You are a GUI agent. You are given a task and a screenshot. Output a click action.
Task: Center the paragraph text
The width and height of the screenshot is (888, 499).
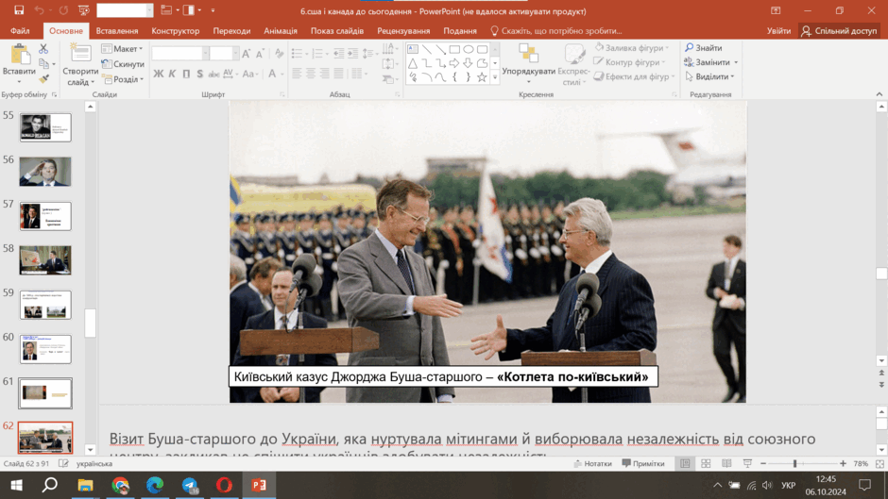click(311, 73)
